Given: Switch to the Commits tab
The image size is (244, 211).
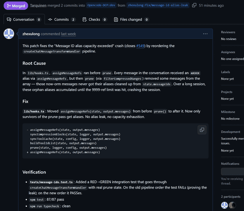Looking at the screenshot, I should pyautogui.click(x=62, y=19).
